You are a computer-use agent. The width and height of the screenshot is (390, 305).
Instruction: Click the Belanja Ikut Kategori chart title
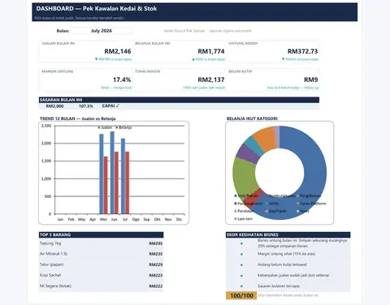click(x=252, y=118)
